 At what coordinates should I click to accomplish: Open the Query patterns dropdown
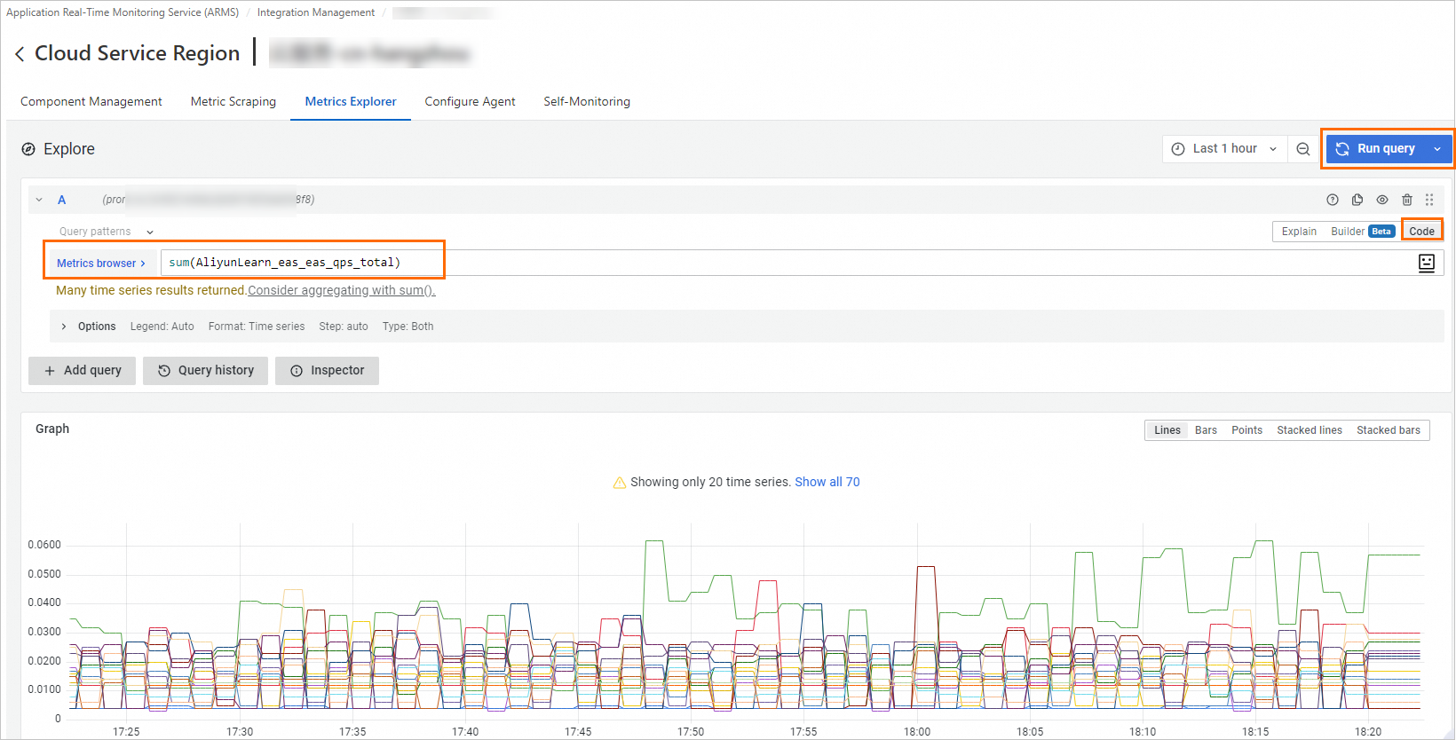click(106, 232)
